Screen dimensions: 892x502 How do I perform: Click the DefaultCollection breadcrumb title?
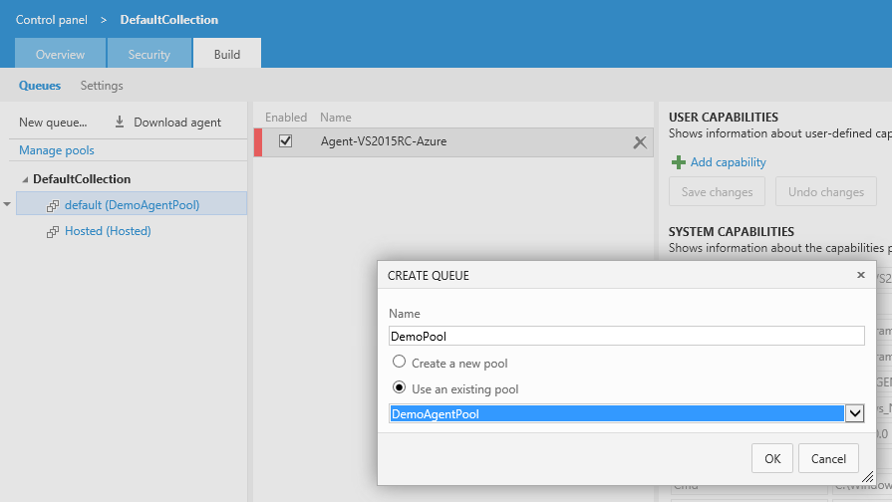169,20
